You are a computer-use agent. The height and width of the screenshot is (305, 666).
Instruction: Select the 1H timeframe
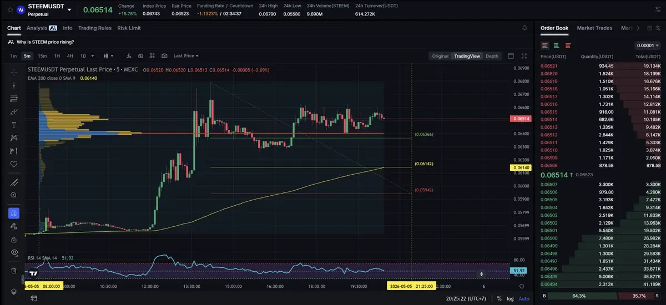coord(57,56)
